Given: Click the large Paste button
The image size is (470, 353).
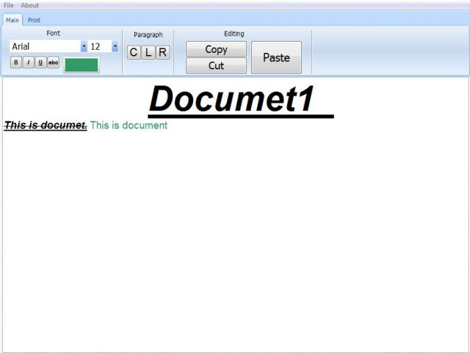Looking at the screenshot, I should pos(276,57).
